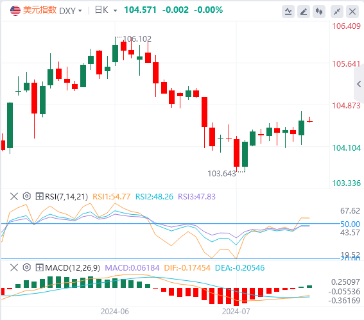Click the RSI(7,14,21) indicator label
This screenshot has width=364, height=320.
(x=66, y=197)
